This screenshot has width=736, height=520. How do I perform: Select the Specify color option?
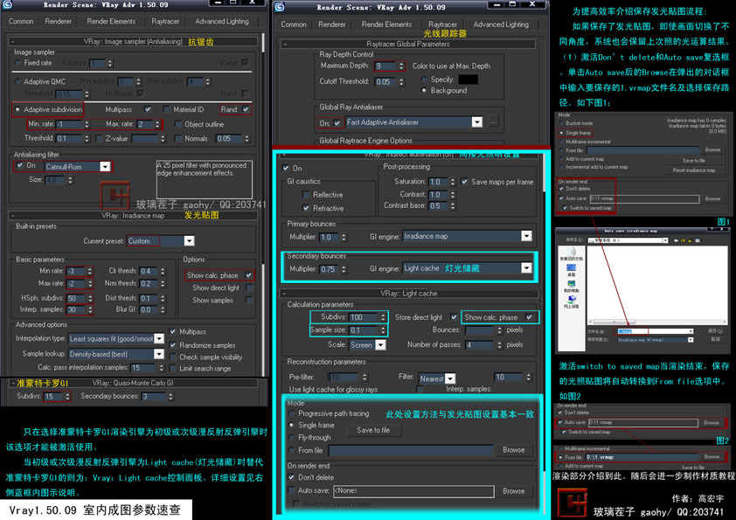424,80
